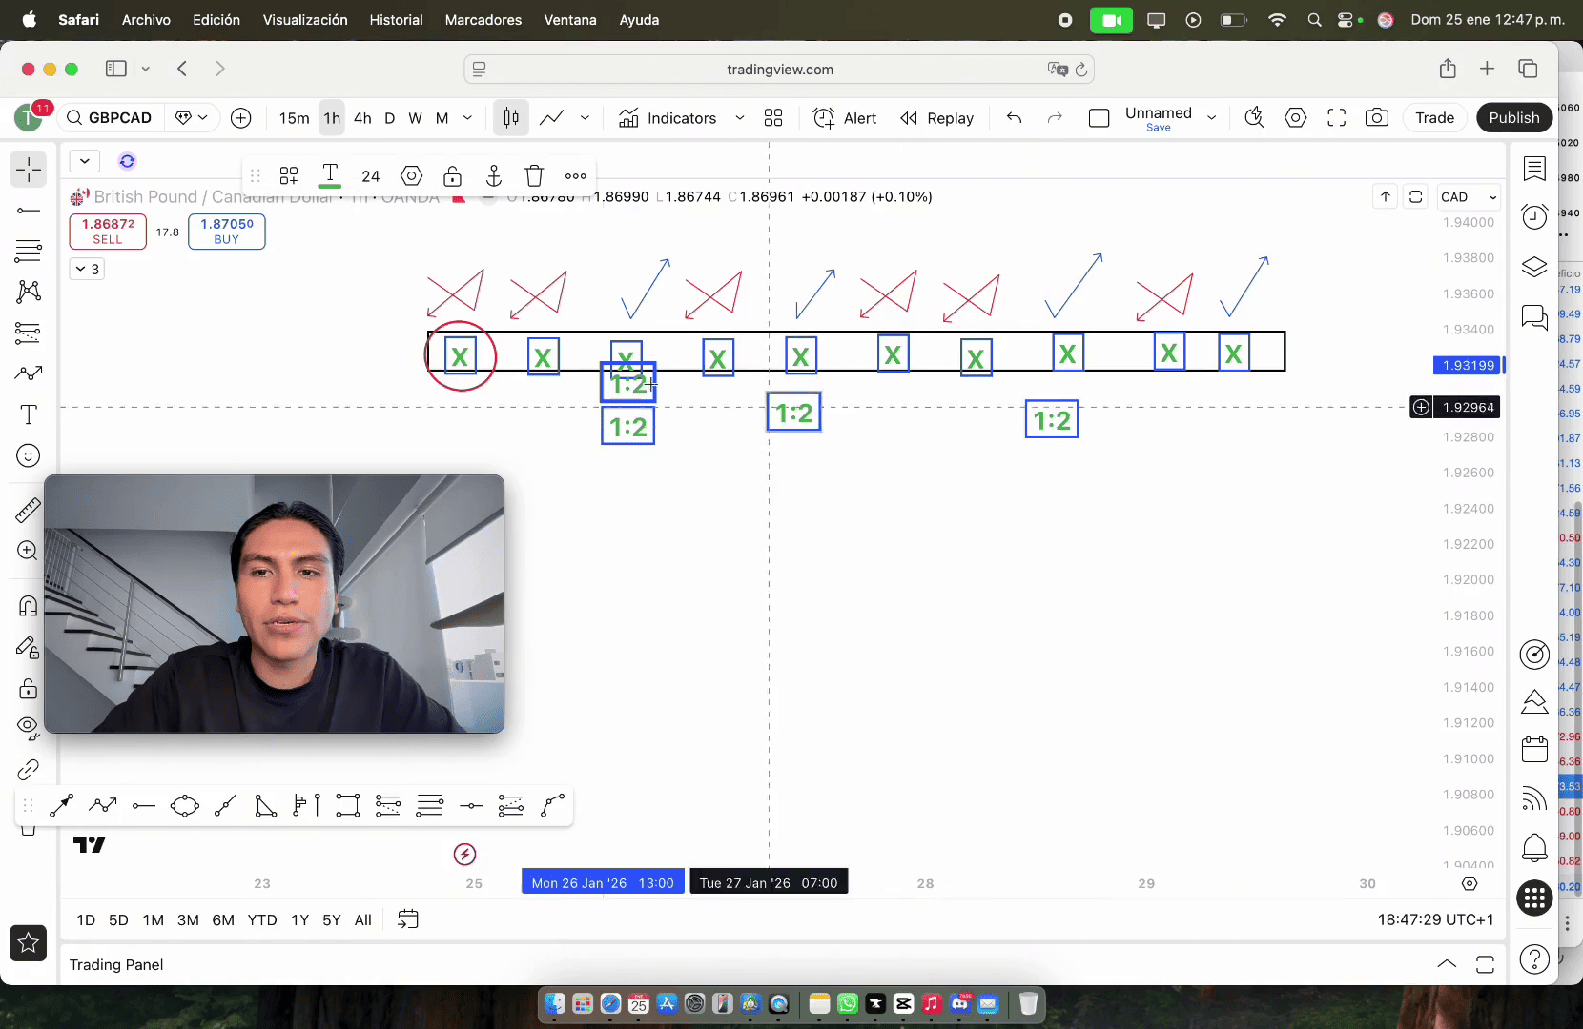Click the trash icon in drawing toolbar
The width and height of the screenshot is (1583, 1029).
(x=534, y=175)
